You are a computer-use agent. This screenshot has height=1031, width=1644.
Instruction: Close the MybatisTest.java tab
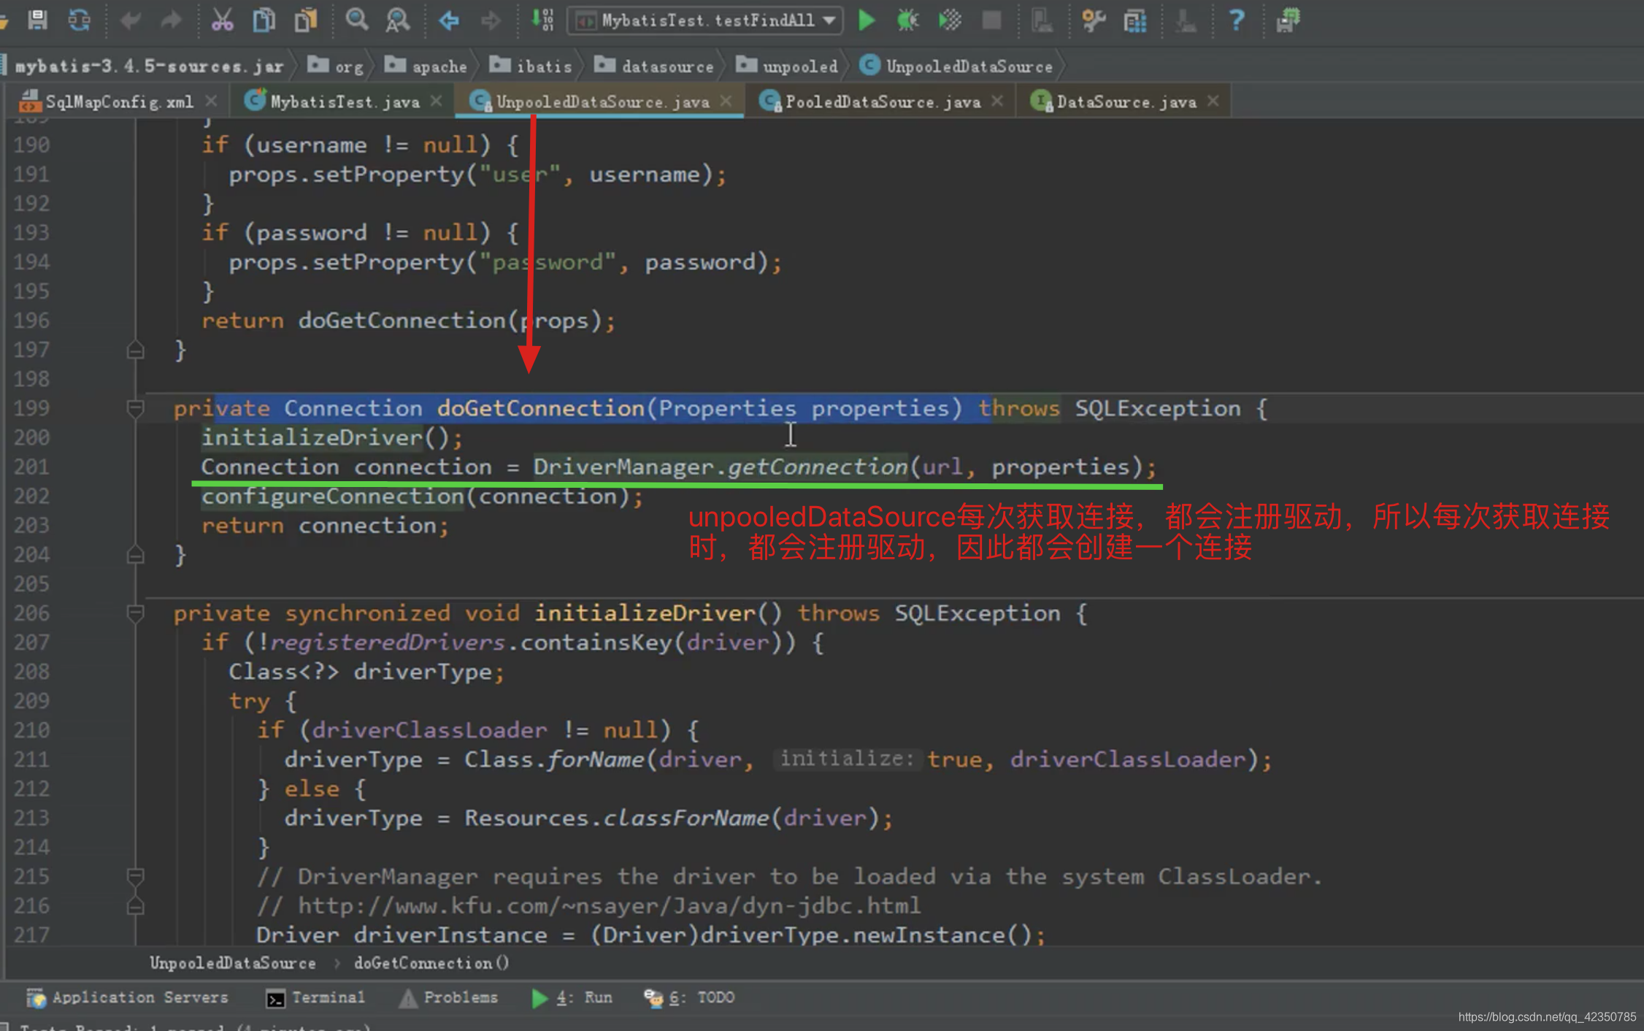click(437, 101)
